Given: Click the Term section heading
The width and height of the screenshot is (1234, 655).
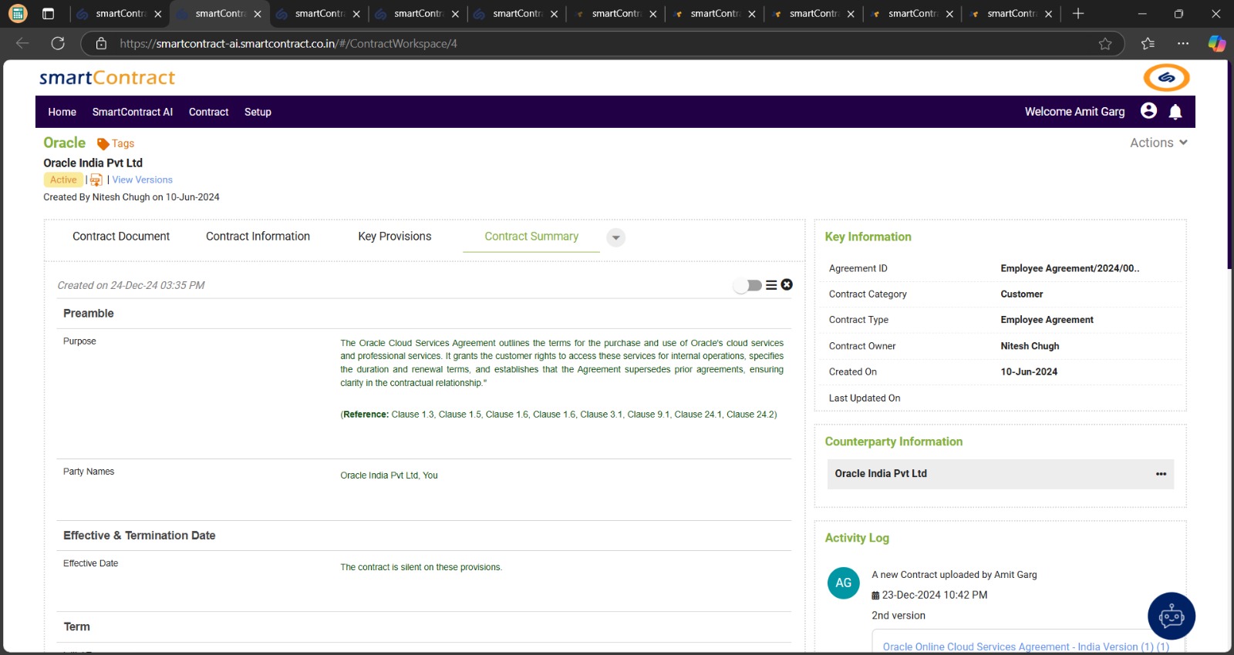Looking at the screenshot, I should pos(76,626).
